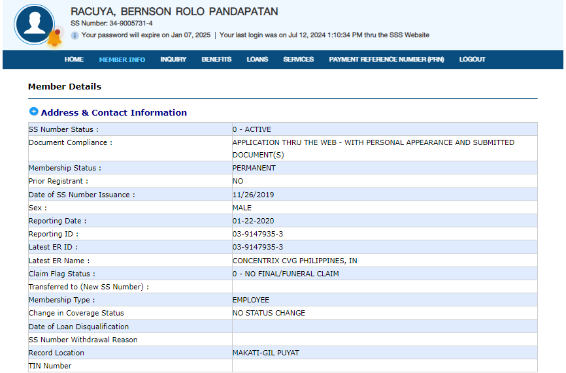This screenshot has height=373, width=566.
Task: Open the SERVICES menu
Action: tap(298, 59)
